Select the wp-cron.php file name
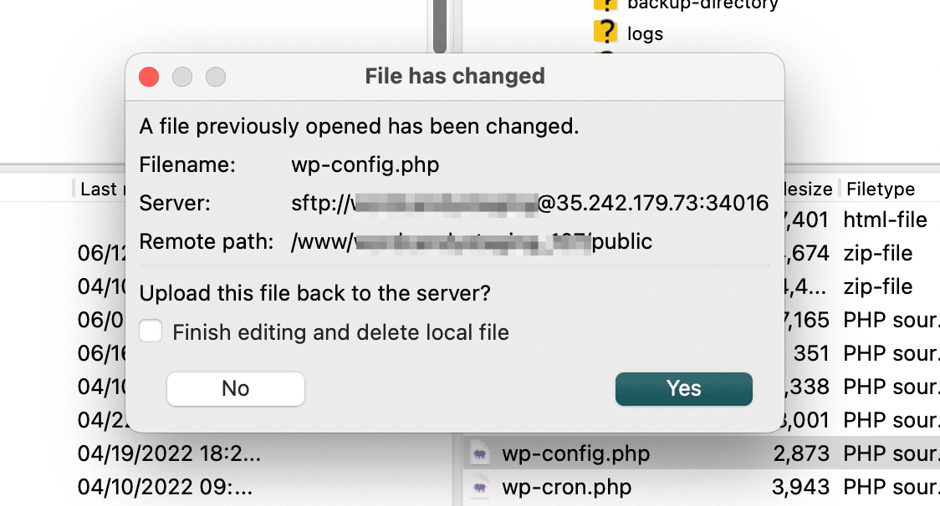The height and width of the screenshot is (506, 940). click(566, 486)
